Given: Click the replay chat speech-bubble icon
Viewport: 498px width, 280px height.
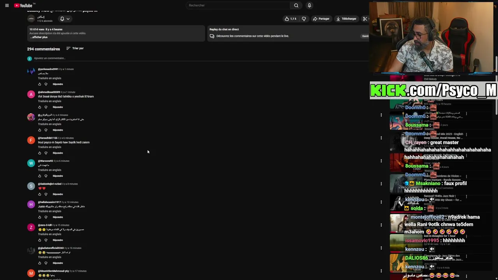Looking at the screenshot, I should pos(212,36).
